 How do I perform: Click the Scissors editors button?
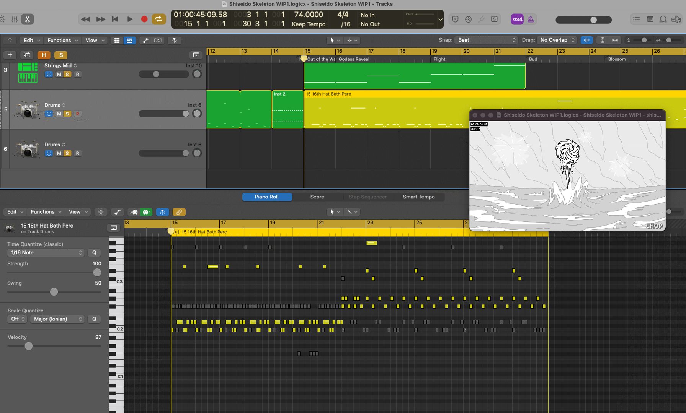(28, 19)
